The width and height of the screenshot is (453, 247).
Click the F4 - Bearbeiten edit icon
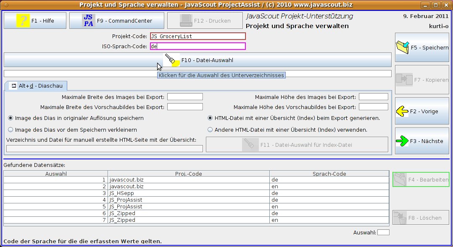coord(400,179)
